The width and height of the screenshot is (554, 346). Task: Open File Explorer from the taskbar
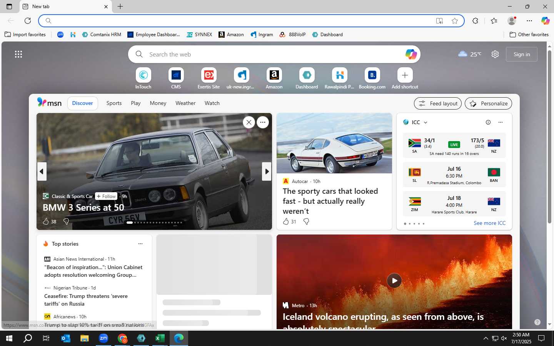pos(85,338)
